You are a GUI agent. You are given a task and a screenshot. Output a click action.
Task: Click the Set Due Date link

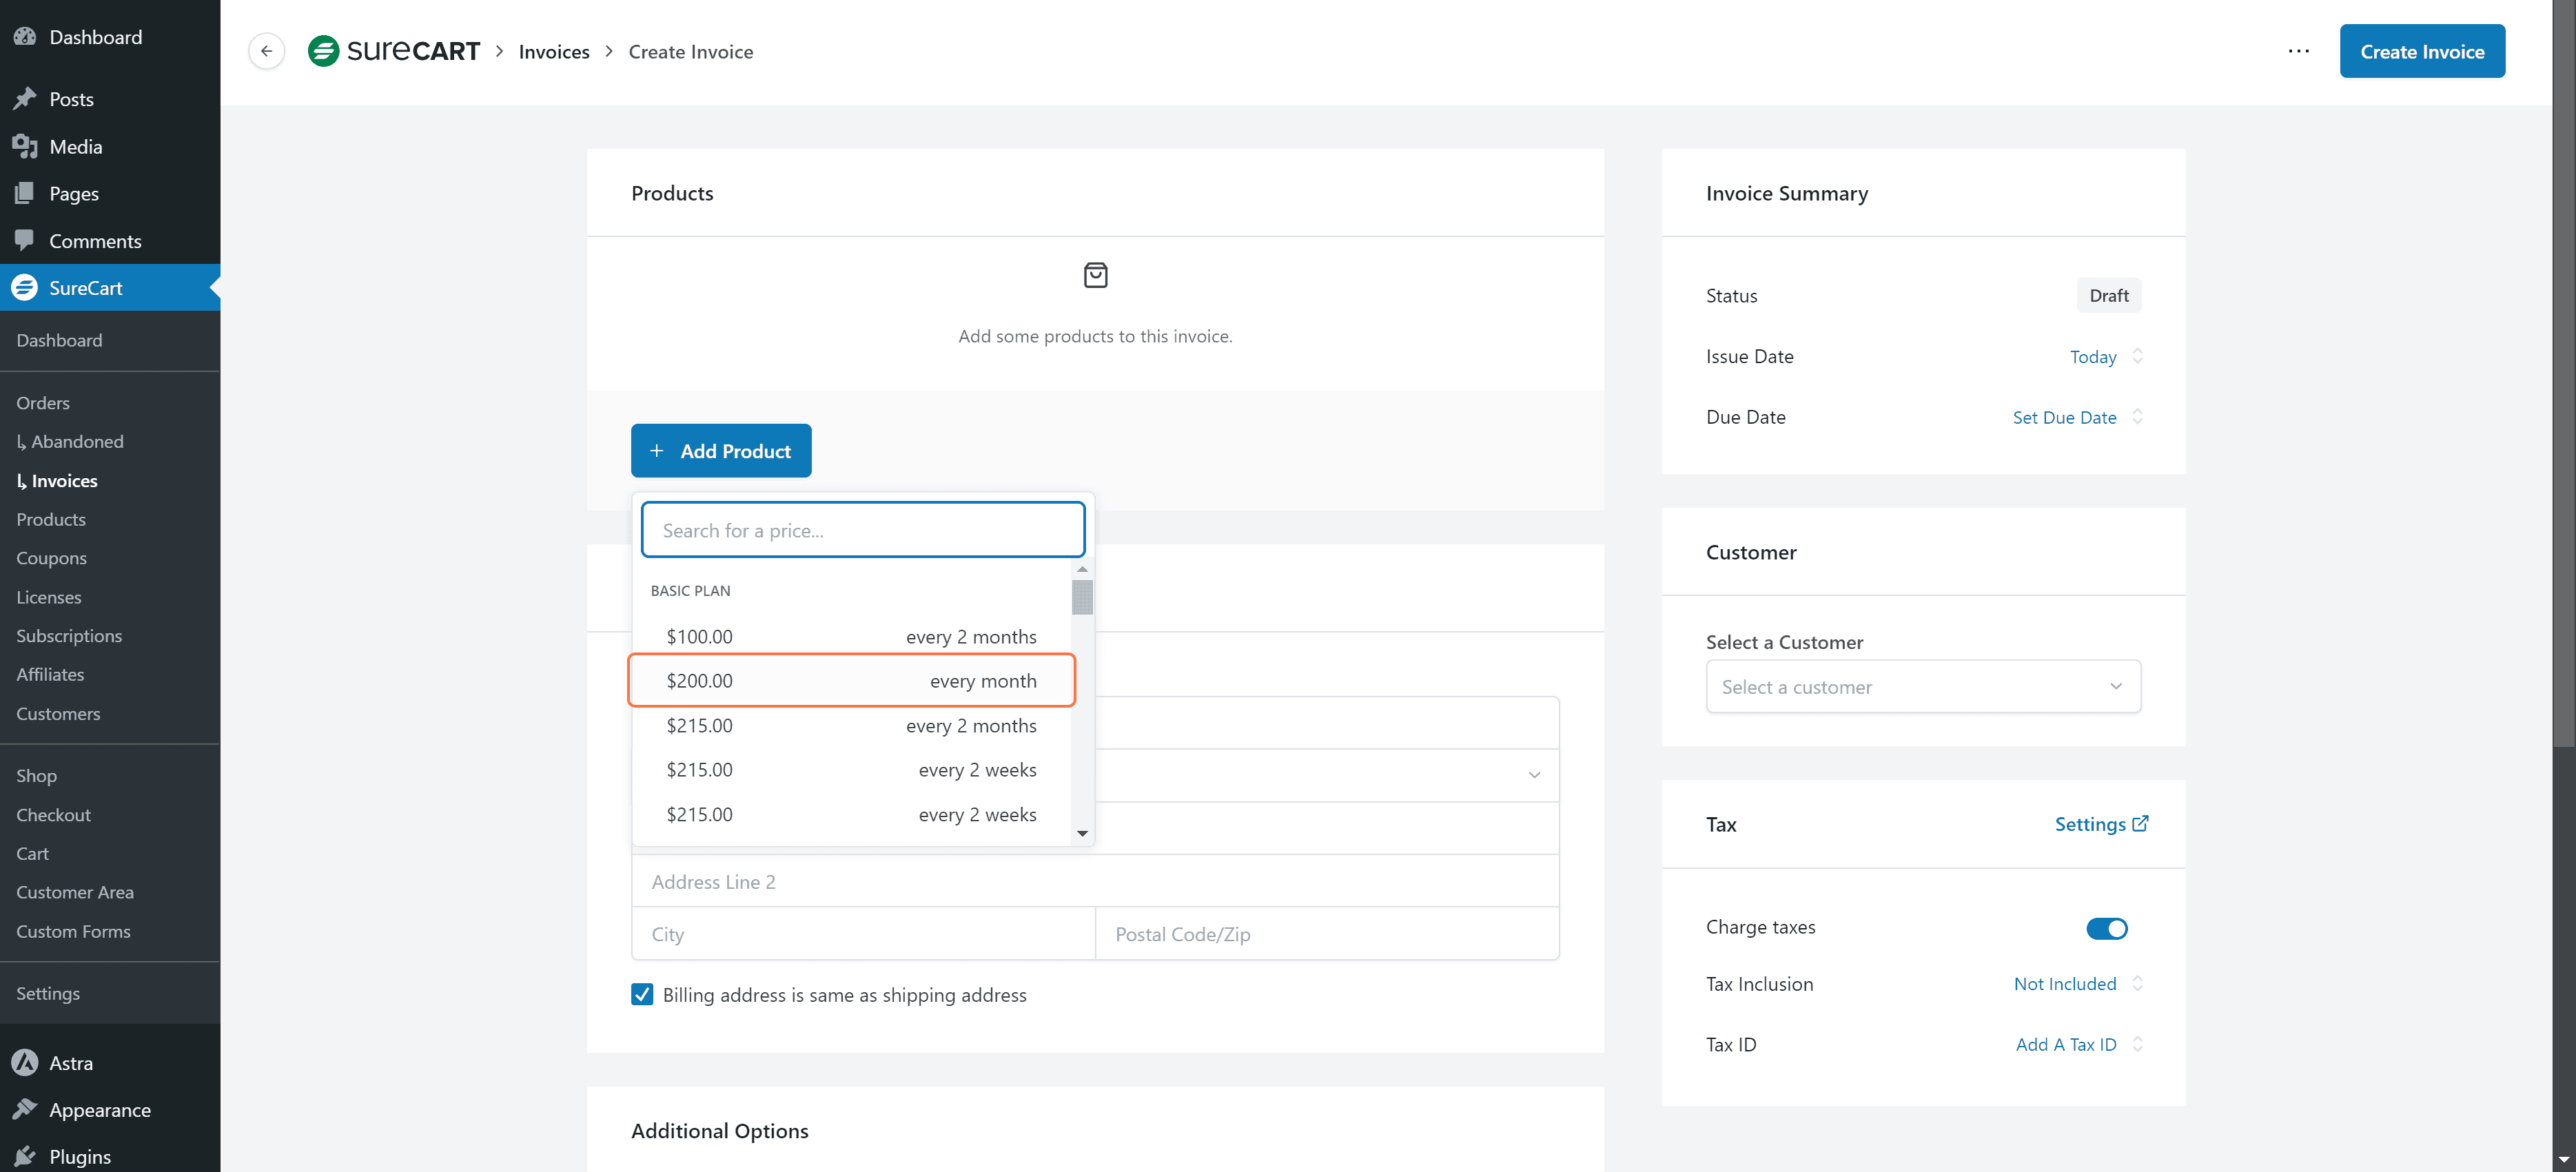coord(2063,418)
